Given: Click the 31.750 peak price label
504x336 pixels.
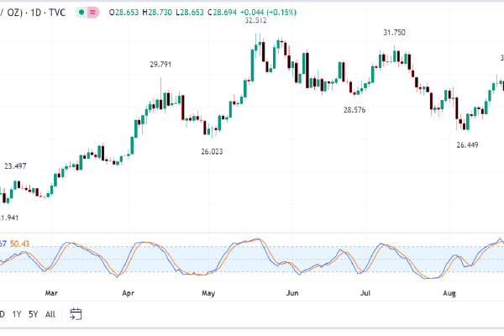Looking at the screenshot, I should (394, 32).
